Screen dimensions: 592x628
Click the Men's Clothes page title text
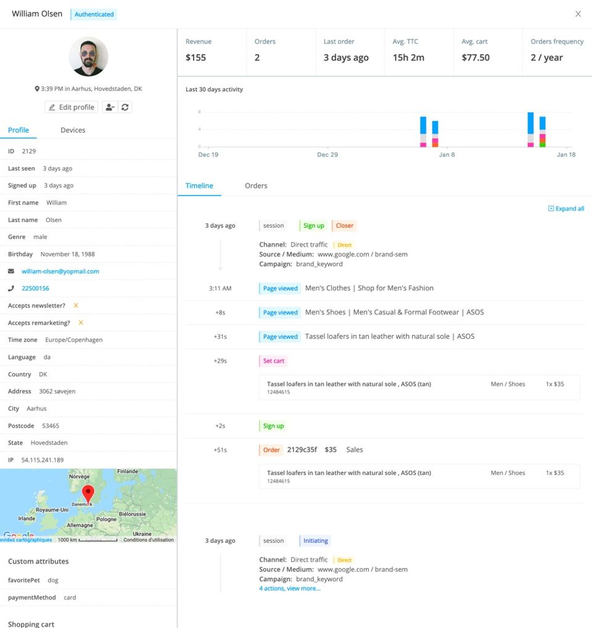(x=369, y=288)
